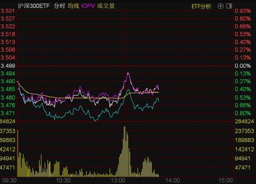Click the 284824 volume axis label
Viewport: 256px width, 184px height.
244,121
